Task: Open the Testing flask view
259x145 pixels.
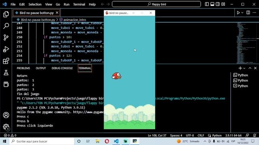Action: click(6, 72)
